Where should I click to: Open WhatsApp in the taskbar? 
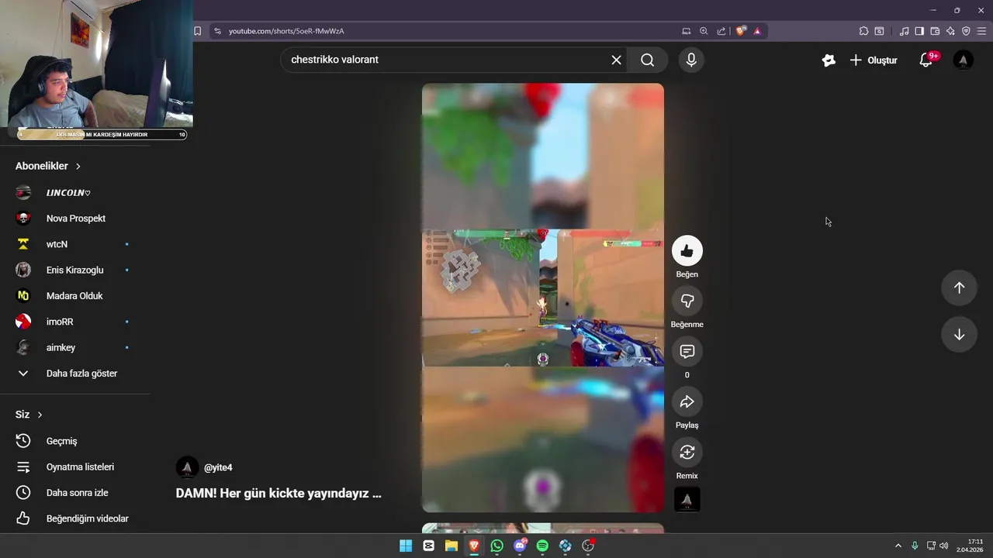point(496,546)
